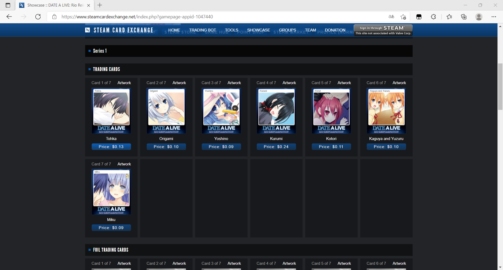503x270 pixels.
Task: Click Yoshino Price $0.09 button
Action: pos(221,147)
